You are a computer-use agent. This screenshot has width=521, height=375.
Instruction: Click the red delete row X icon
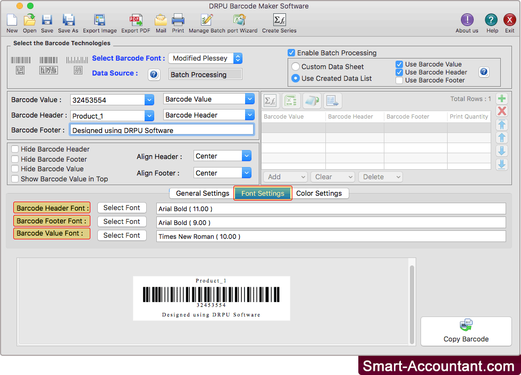(x=501, y=111)
